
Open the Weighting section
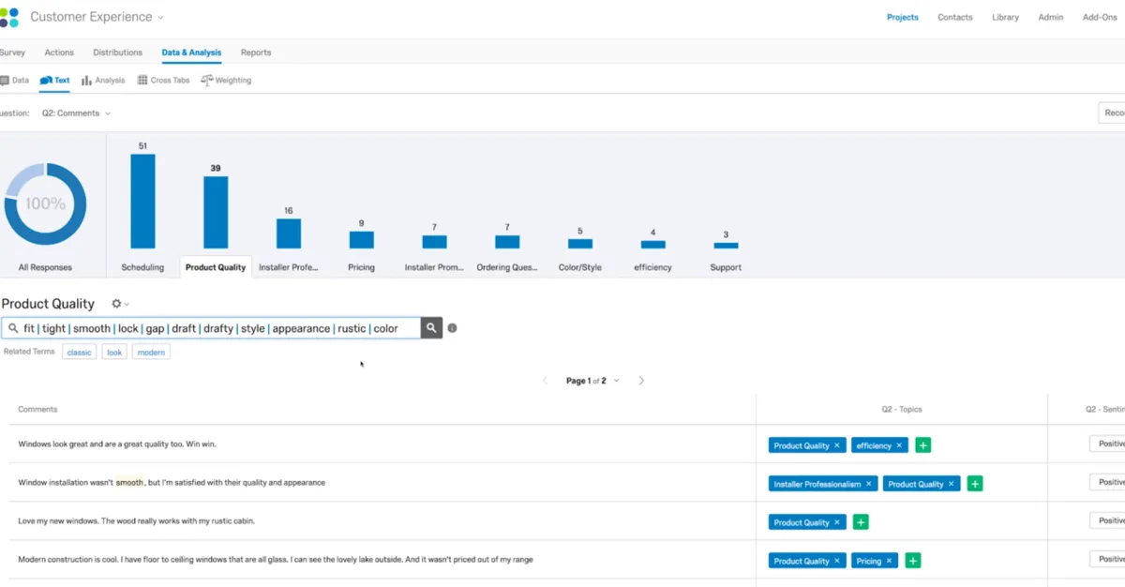pyautogui.click(x=226, y=81)
